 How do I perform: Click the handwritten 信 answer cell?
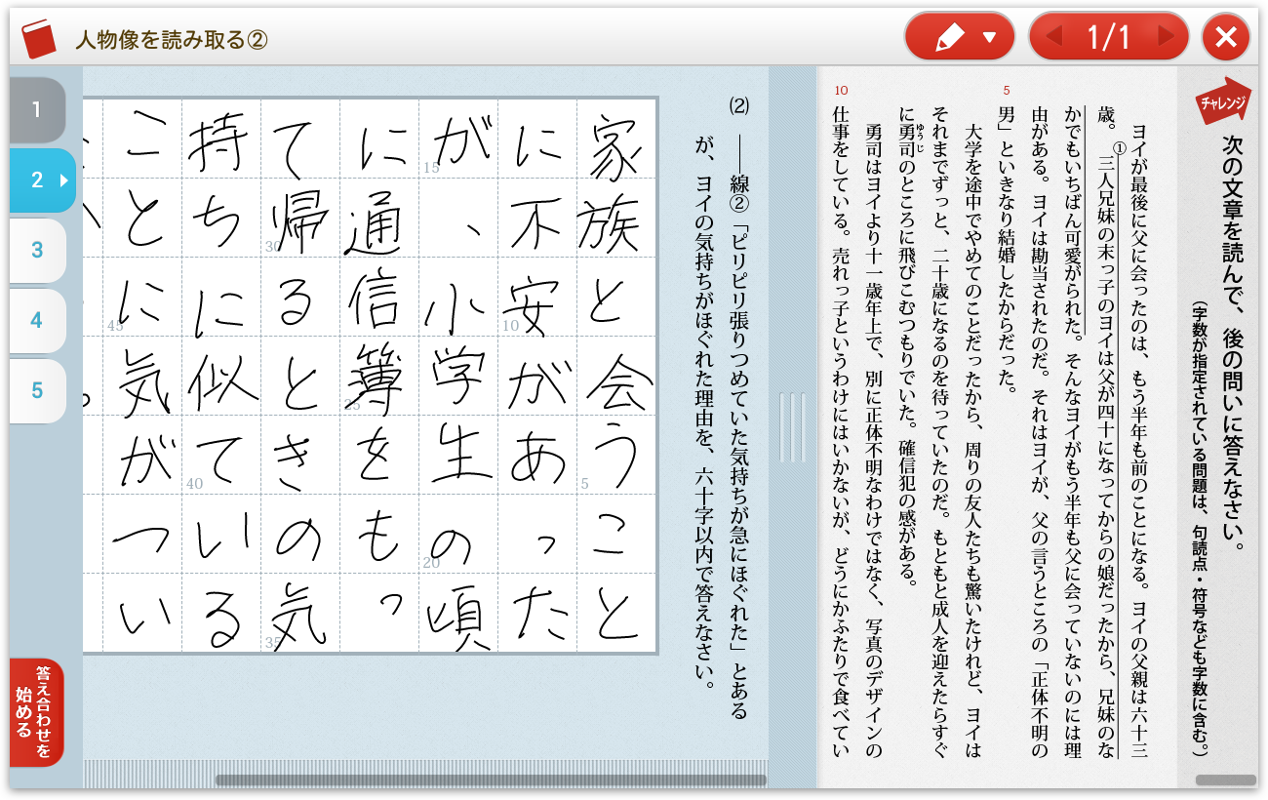pyautogui.click(x=379, y=296)
